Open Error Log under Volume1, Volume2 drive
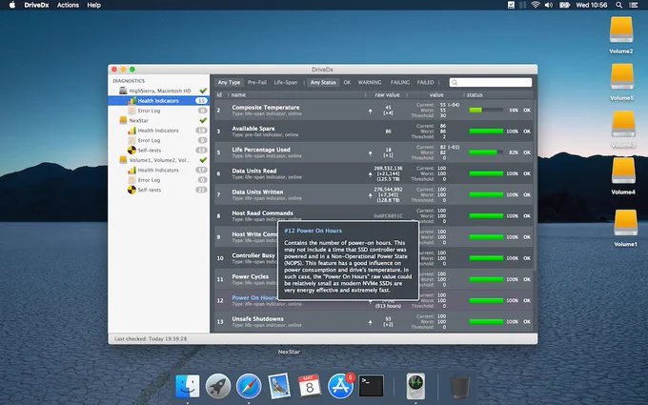 149,180
